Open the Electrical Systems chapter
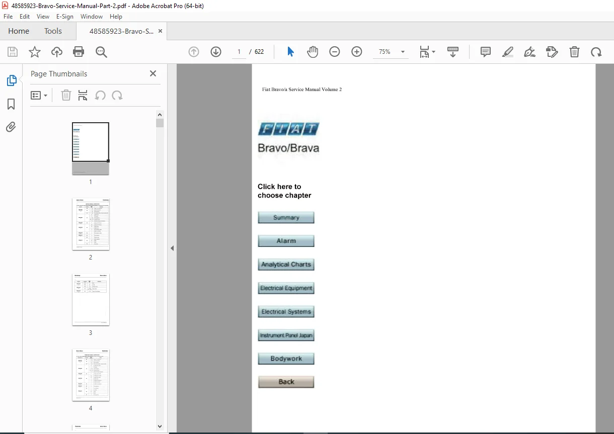Screen dimensions: 614x434 286,312
